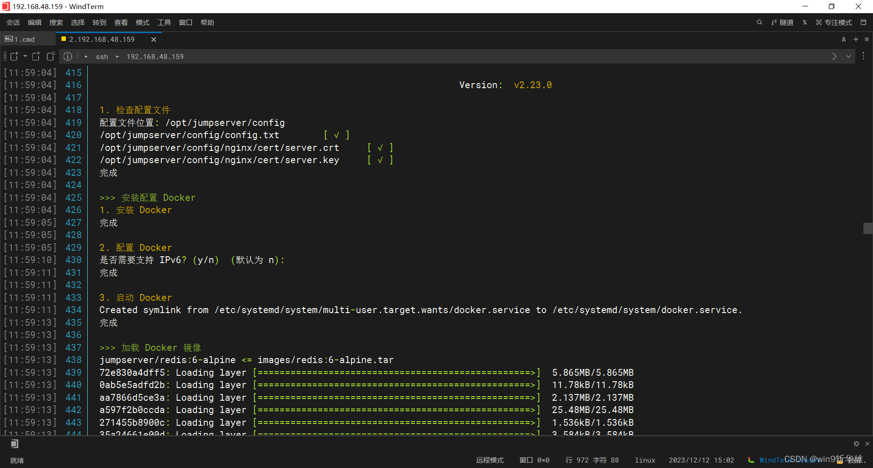The height and width of the screenshot is (468, 873).
Task: Click the progress bar for a597f2b0ccda layer
Action: [396, 410]
